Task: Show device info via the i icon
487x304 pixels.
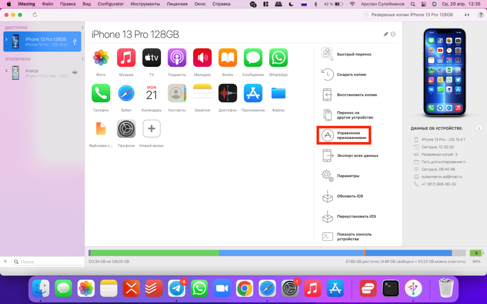Action: [479, 128]
